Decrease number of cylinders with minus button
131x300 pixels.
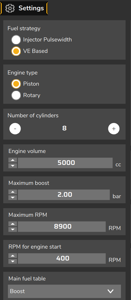(15, 129)
